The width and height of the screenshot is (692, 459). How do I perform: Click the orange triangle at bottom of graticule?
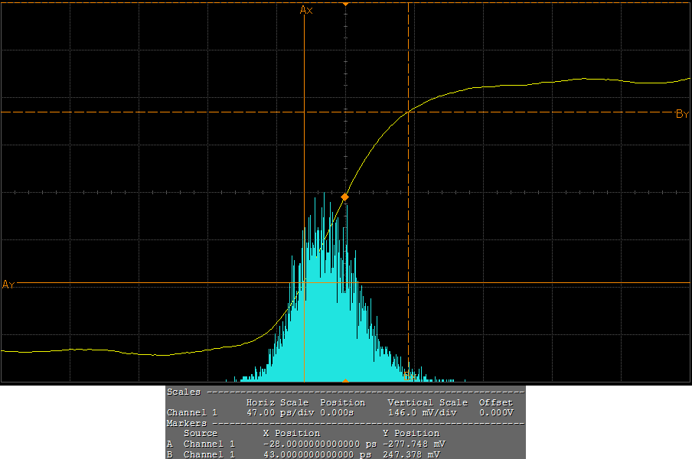[x=345, y=380]
